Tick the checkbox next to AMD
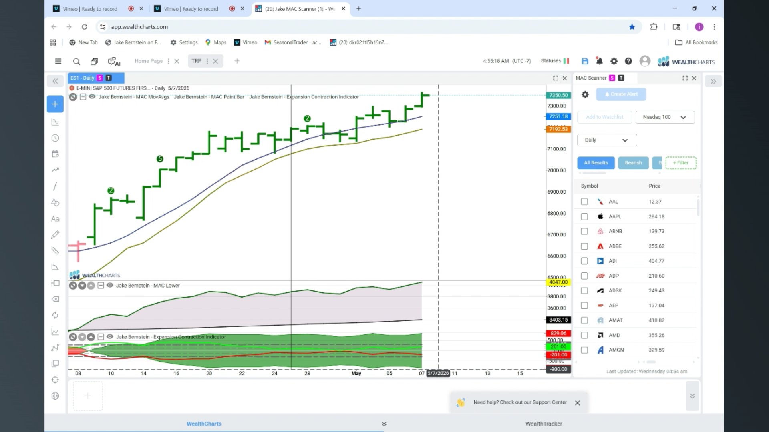Viewport: 769px width, 432px height. pyautogui.click(x=584, y=335)
